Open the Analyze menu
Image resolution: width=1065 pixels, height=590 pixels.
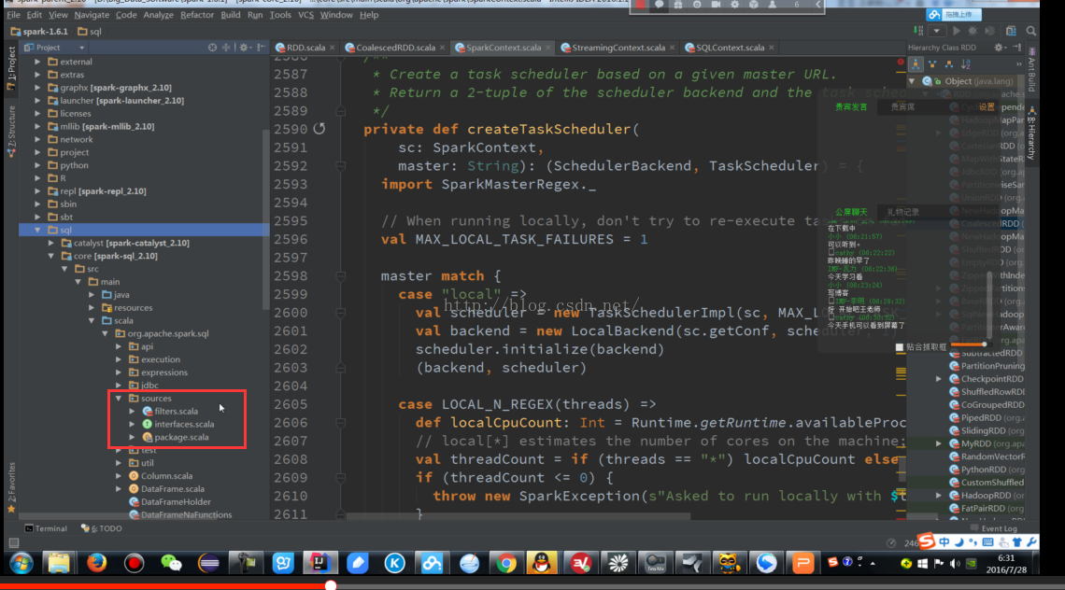158,14
